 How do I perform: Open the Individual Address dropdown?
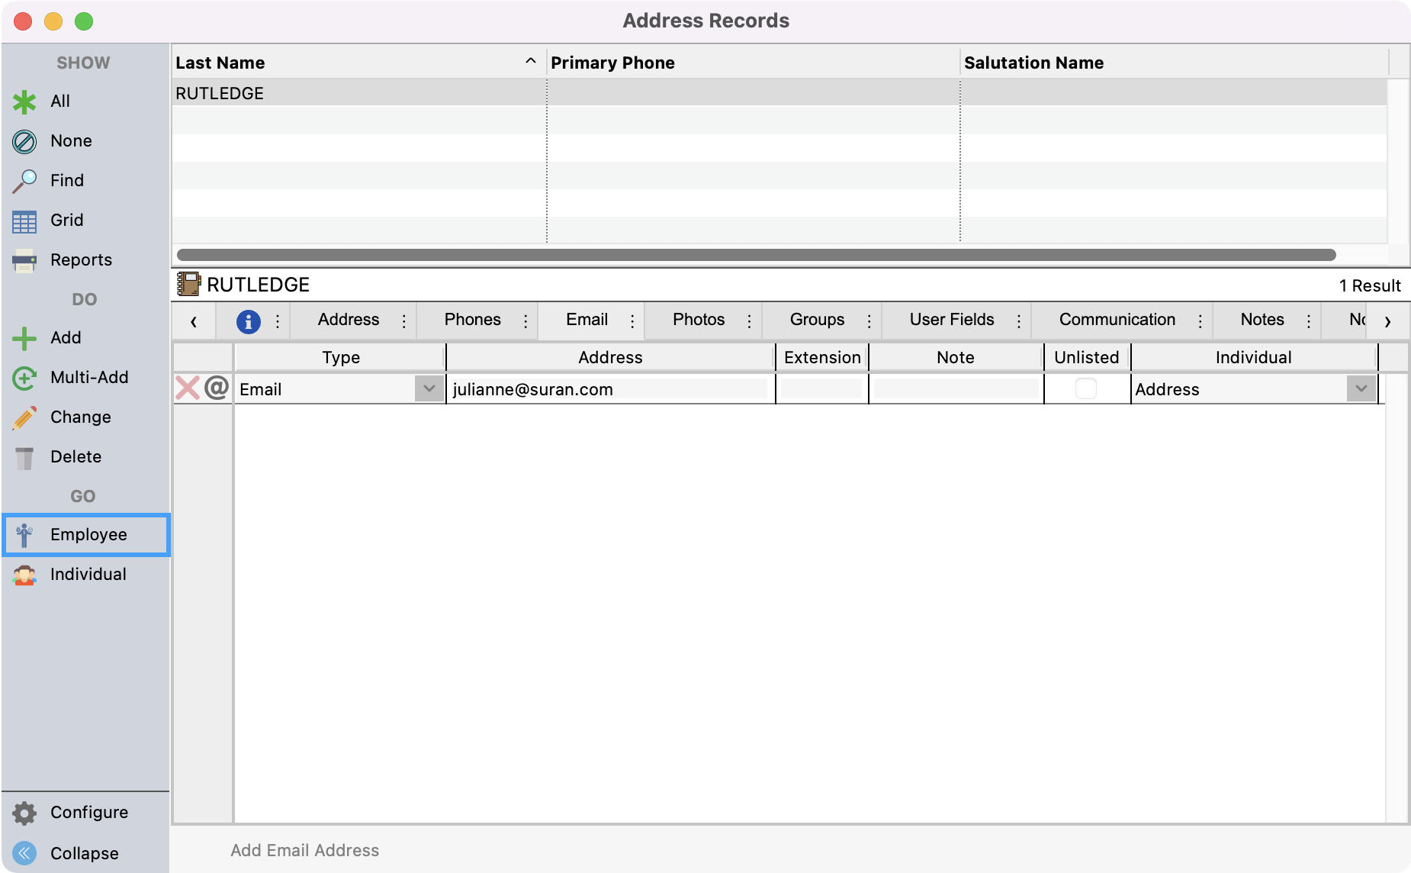pyautogui.click(x=1361, y=389)
